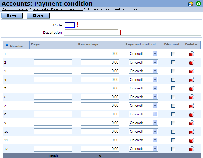The image size is (203, 158).
Task: Go to the Menu: Financial breadcrumb
Action: pyautogui.click(x=15, y=9)
